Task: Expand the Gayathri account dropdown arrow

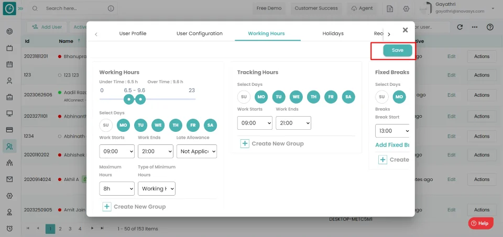Action: (493, 8)
